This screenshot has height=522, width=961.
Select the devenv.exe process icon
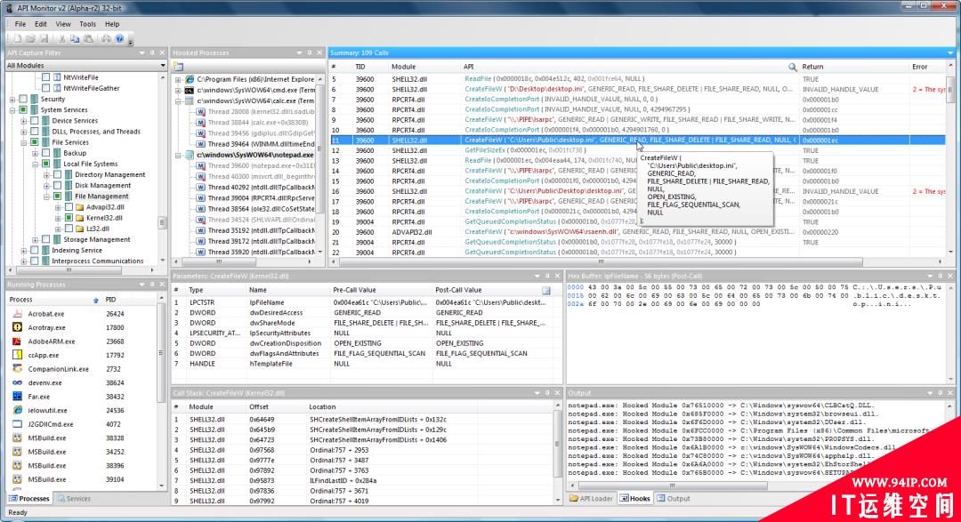pyautogui.click(x=17, y=382)
